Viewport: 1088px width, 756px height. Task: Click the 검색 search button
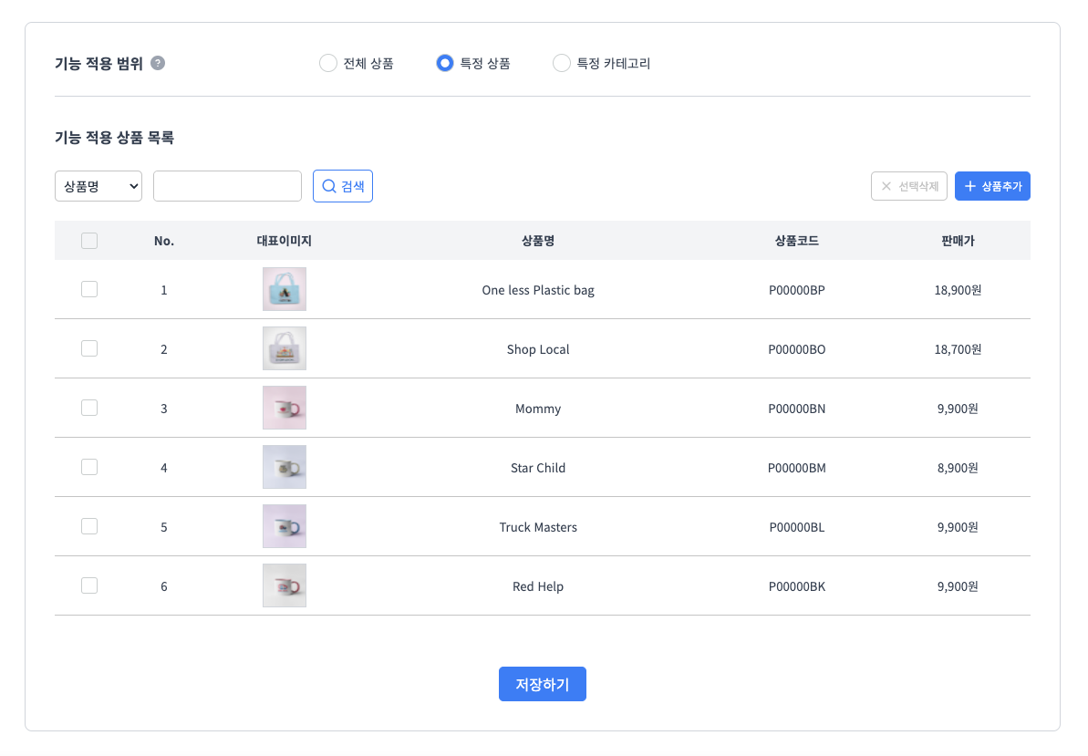point(343,186)
